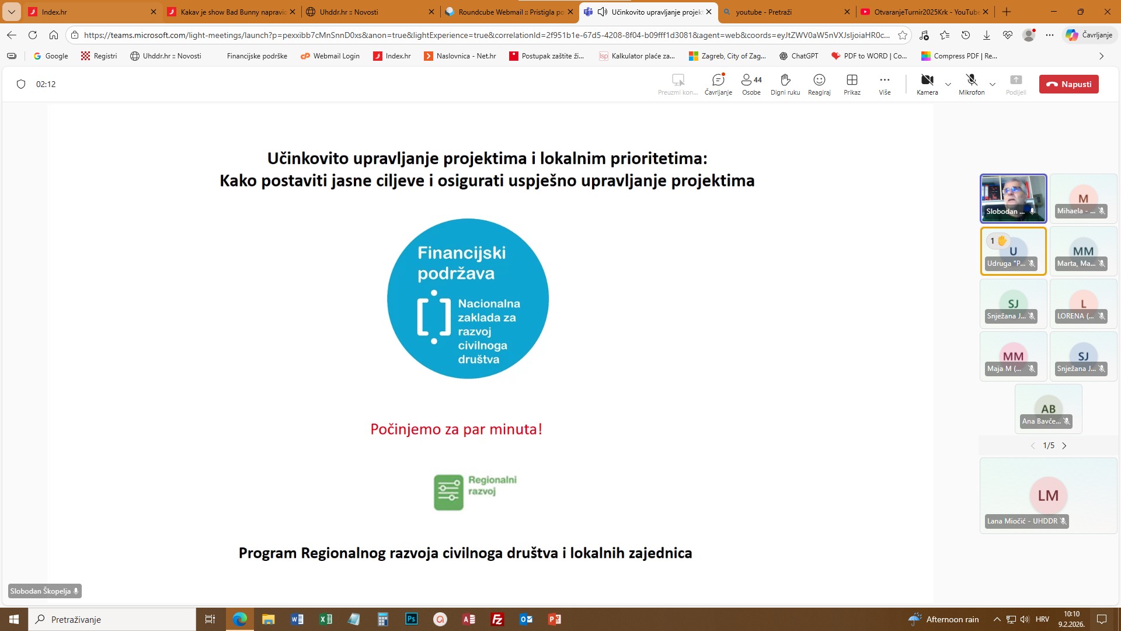Screen dimensions: 1121x631
Task: Open the ChatGPT bookmark
Action: click(x=799, y=56)
